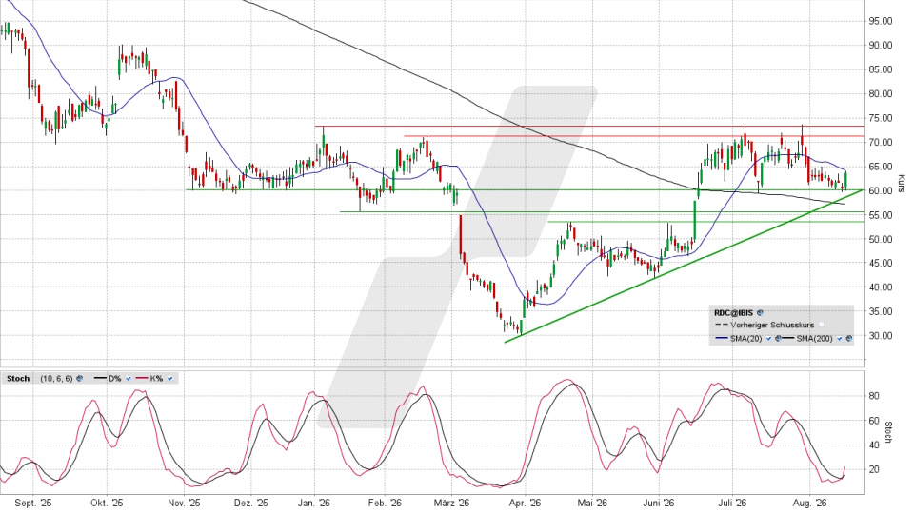Click the SMA(200) legend label
This screenshot has height=514, width=914.
tap(815, 338)
